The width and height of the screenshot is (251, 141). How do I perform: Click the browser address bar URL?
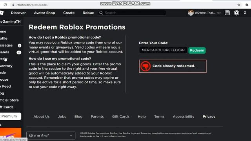tap(32, 5)
